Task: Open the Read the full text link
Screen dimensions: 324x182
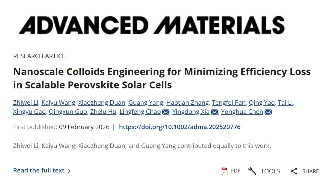Action: pos(39,170)
